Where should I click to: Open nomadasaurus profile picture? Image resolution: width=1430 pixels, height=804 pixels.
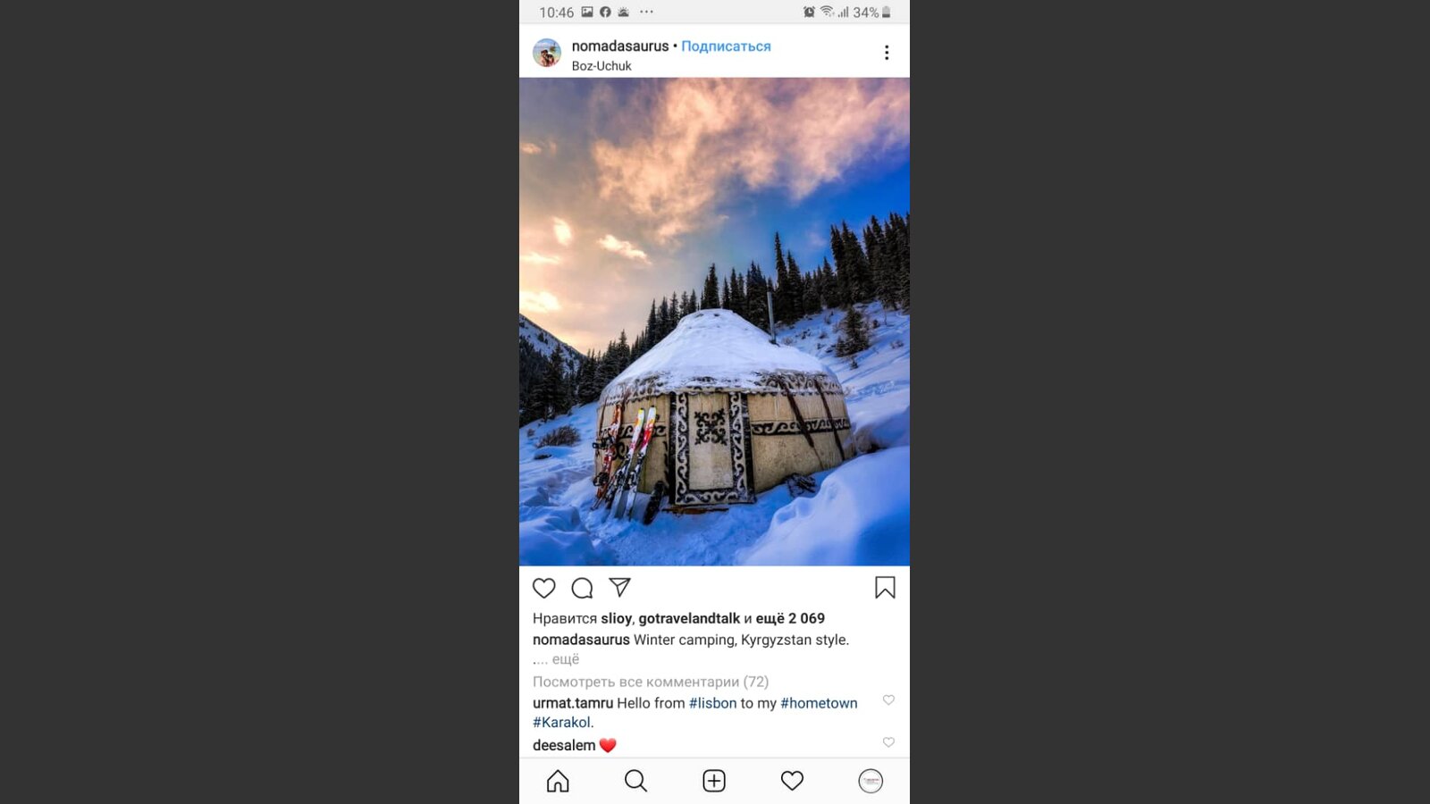tap(547, 53)
